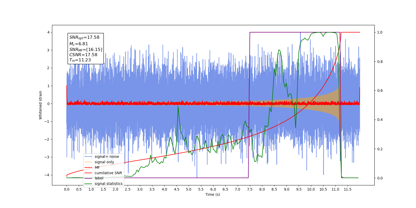This screenshot has height=208, width=416.
Task: Click the right y-axis tick label 0.2
Action: (x=380, y=149)
